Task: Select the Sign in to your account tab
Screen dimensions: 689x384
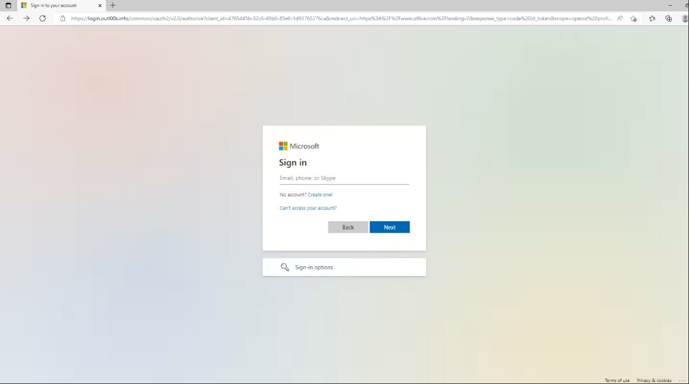Action: (57, 6)
